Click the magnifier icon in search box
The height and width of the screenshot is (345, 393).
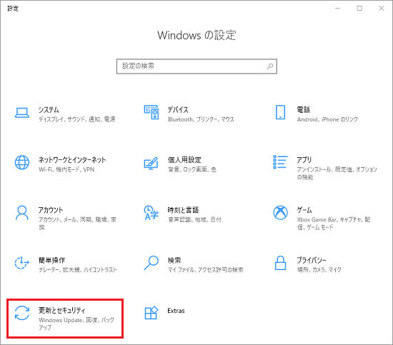(x=270, y=66)
